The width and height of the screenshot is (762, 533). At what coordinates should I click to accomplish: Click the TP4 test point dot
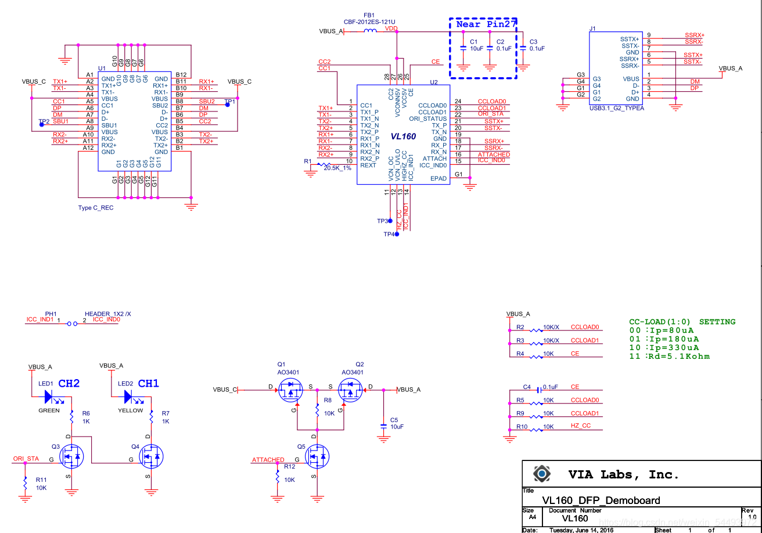point(397,234)
